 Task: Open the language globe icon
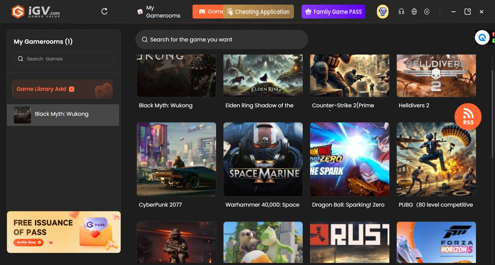[414, 12]
